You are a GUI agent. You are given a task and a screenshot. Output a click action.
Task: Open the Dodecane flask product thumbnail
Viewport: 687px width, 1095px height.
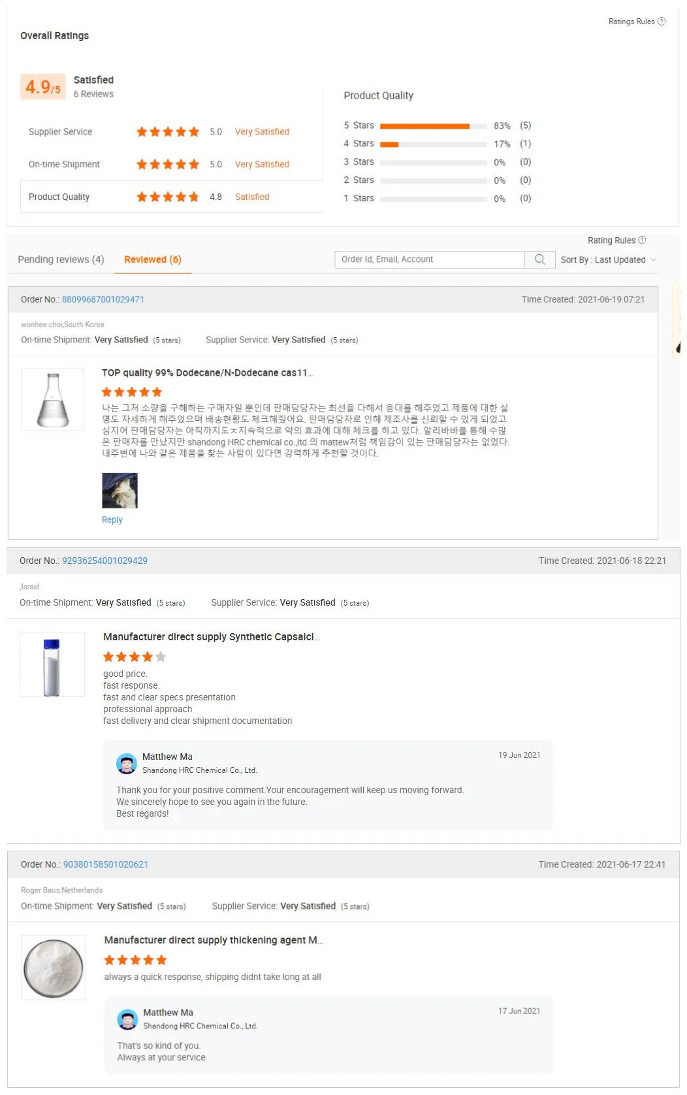52,399
